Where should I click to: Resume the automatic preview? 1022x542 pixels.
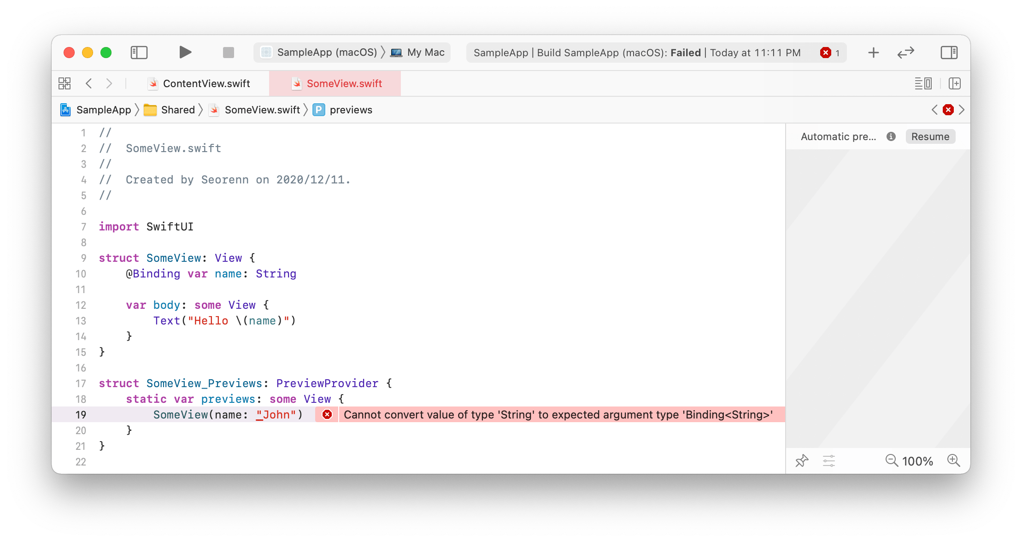(930, 136)
